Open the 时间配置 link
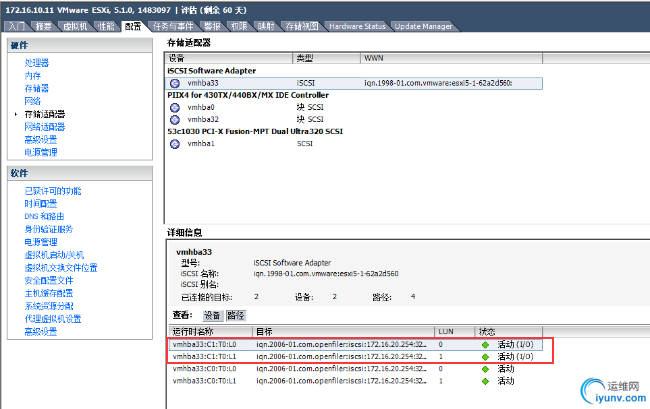Screen dimensions: 650x409 tap(40, 204)
